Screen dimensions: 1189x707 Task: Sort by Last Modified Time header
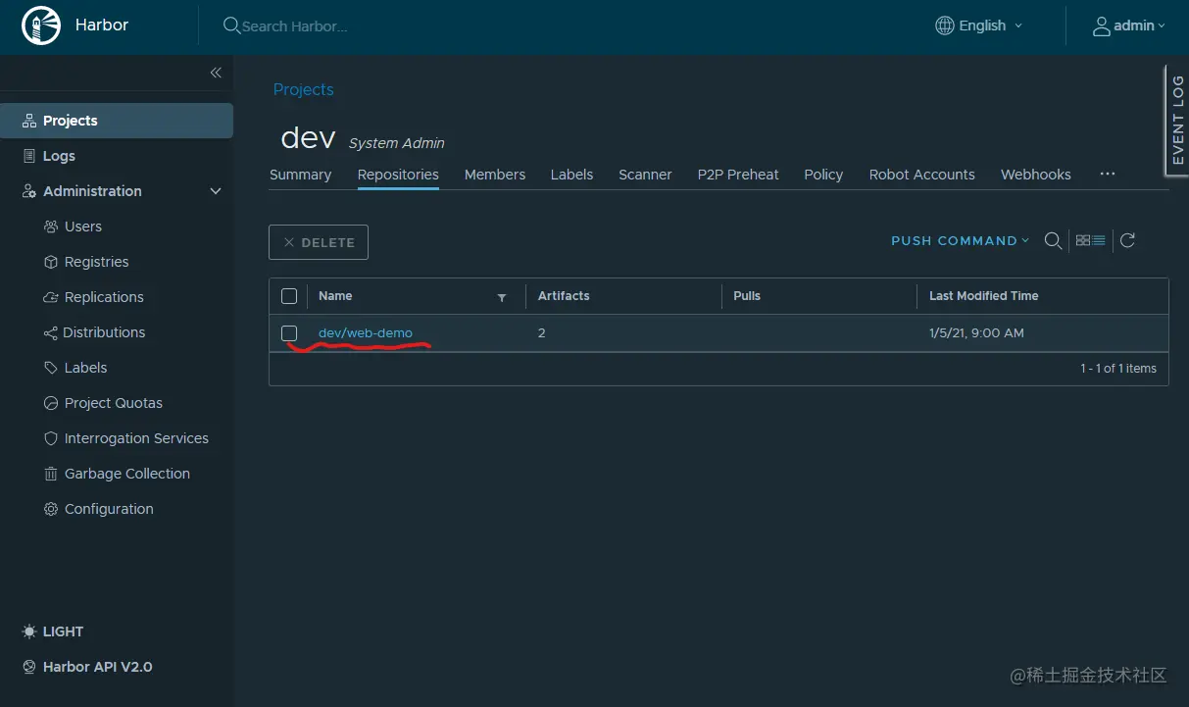[983, 296]
